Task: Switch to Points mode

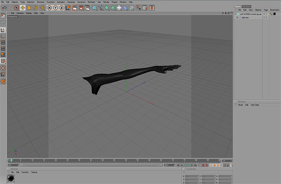Action: (x=3, y=43)
